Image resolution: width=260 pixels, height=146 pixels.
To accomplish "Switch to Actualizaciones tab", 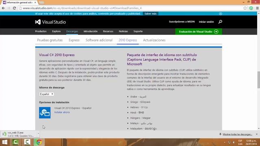I will pyautogui.click(x=154, y=40).
